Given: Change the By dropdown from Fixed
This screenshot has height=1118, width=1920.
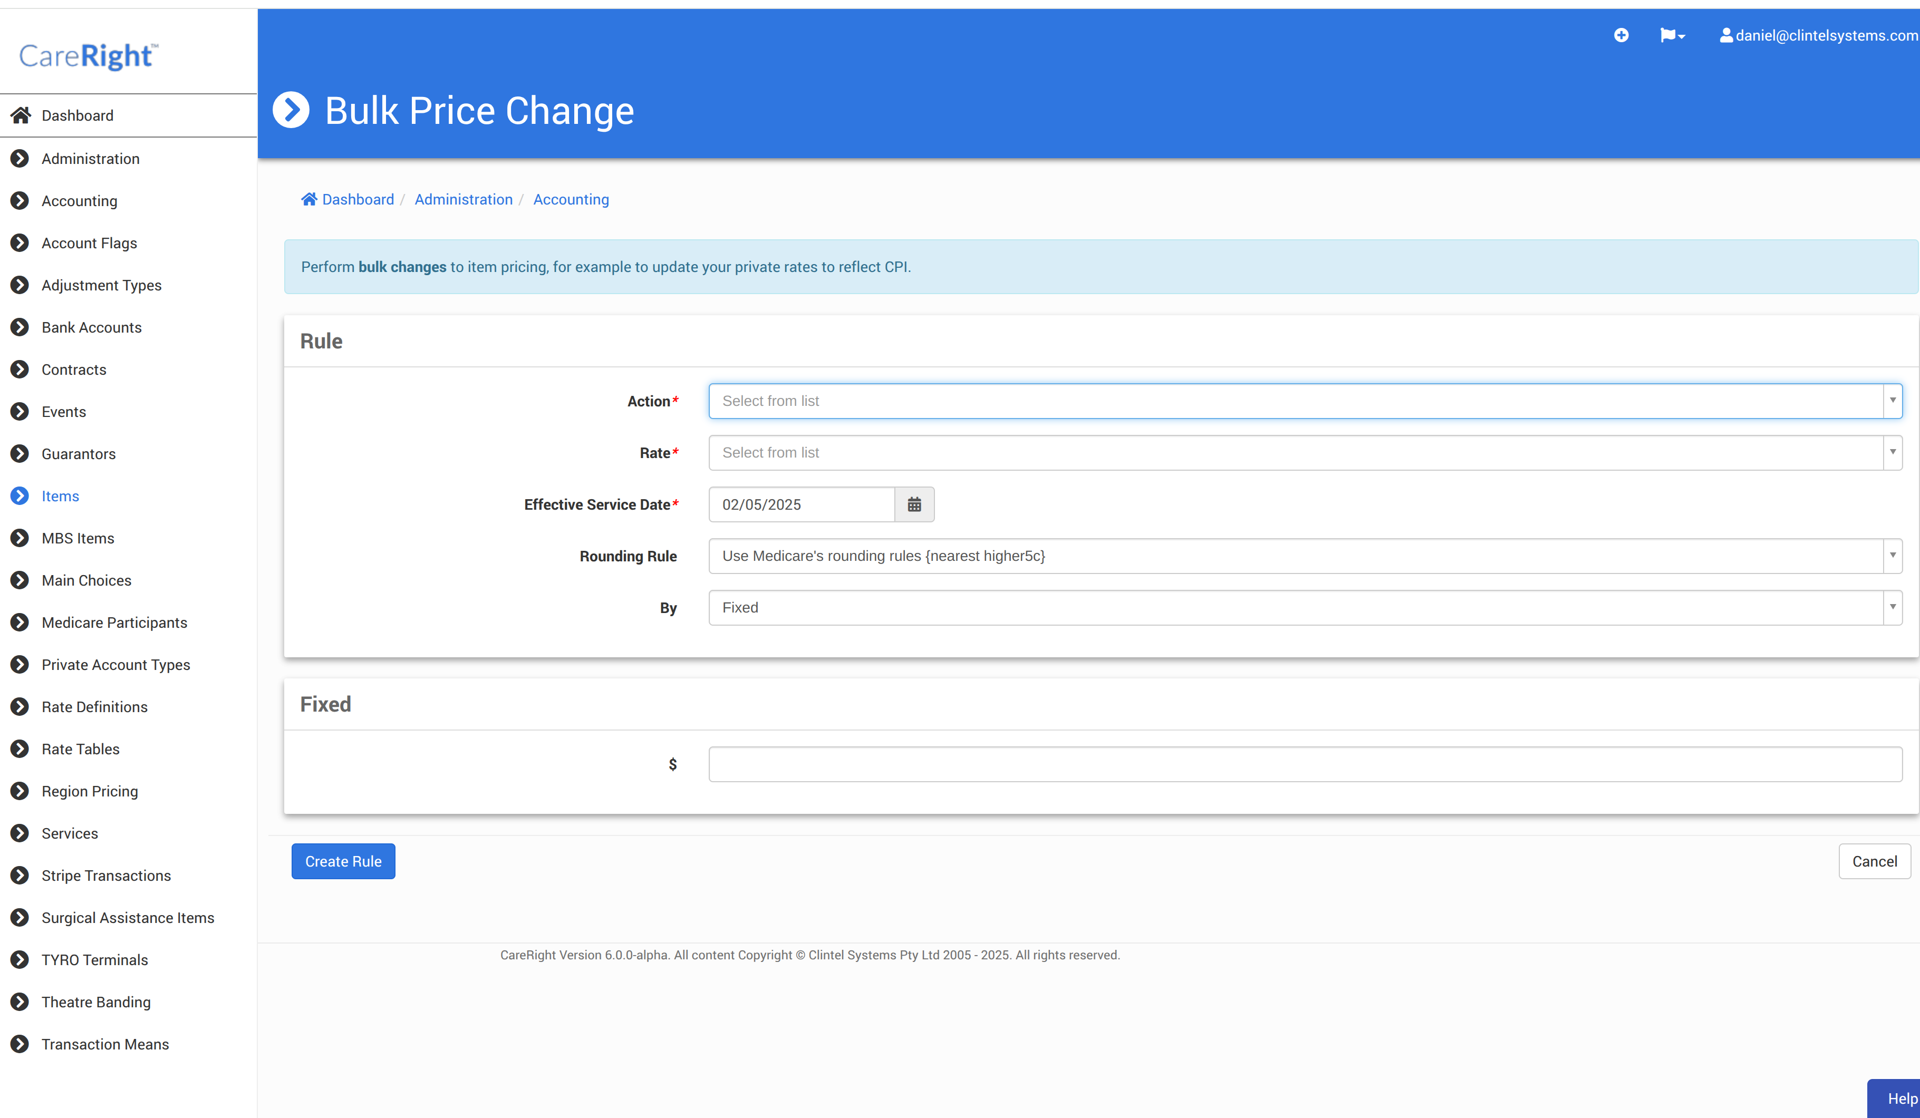Looking at the screenshot, I should 1305,608.
